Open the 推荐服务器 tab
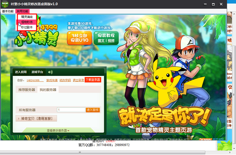This screenshot has height=155, width=236. pos(27,89)
